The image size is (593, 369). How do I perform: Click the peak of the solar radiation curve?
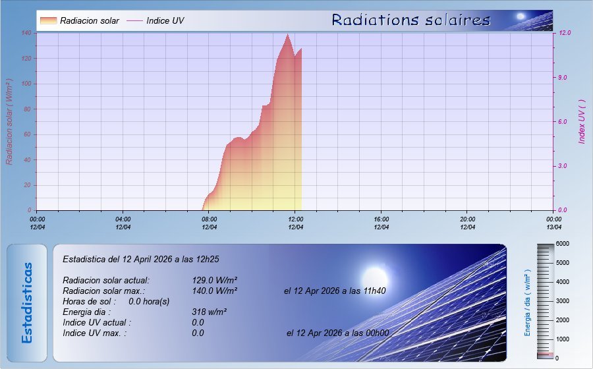coord(287,35)
